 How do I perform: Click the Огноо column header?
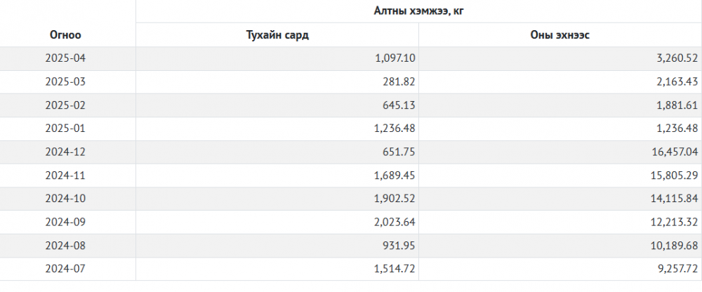click(x=65, y=34)
